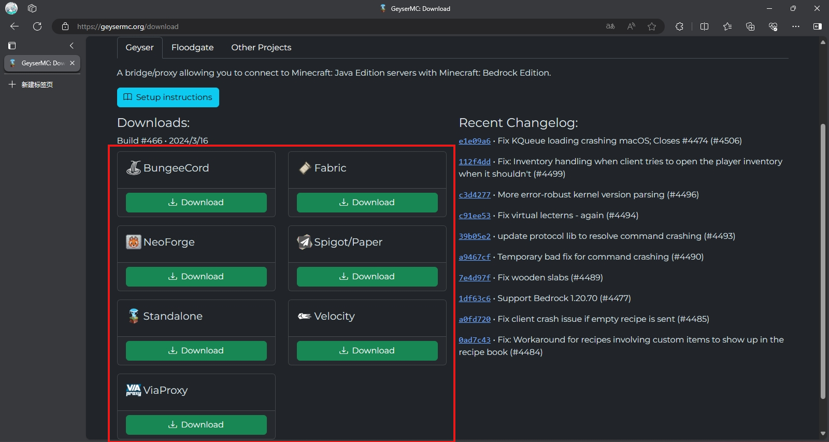Open browser essentials heart icon
829x442 pixels.
pyautogui.click(x=773, y=26)
